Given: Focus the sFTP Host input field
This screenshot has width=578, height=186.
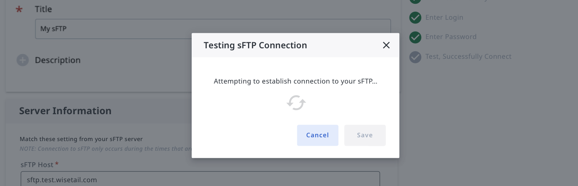Looking at the screenshot, I should tap(200, 180).
